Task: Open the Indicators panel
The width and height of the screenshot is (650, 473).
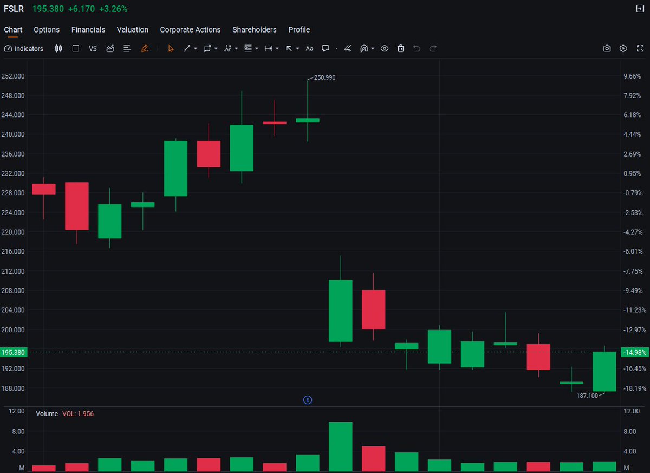Action: (x=23, y=48)
